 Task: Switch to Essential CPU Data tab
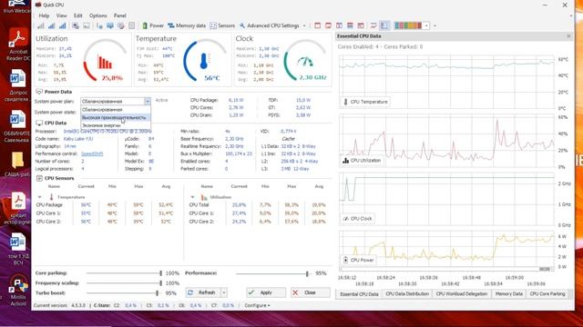(x=359, y=294)
